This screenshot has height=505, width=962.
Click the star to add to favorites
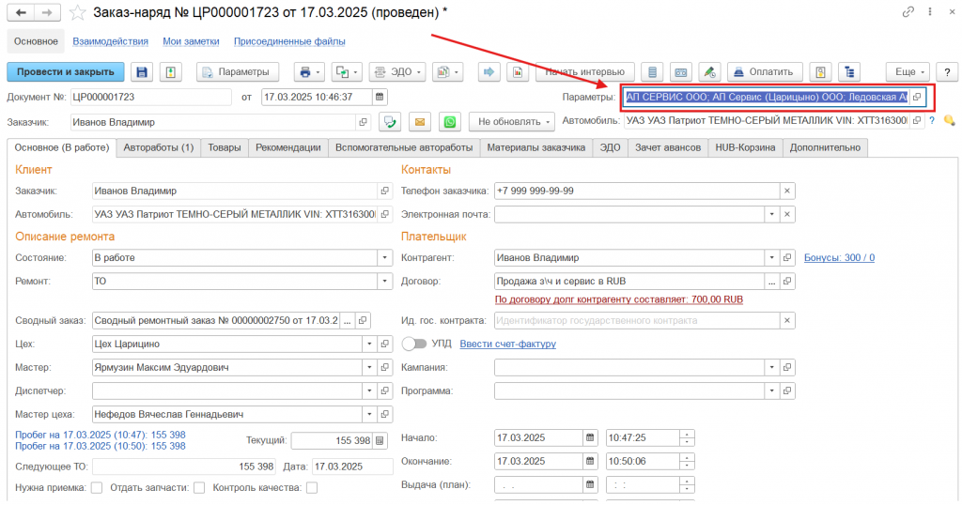tap(78, 13)
